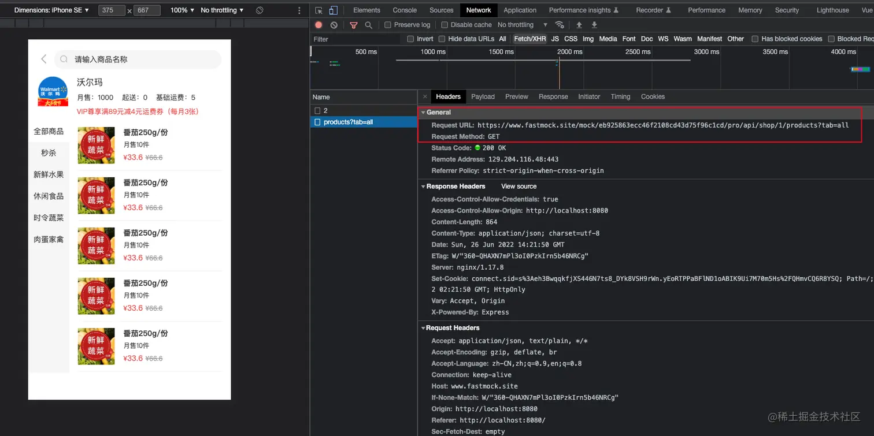Select the products?tab=all request row
The height and width of the screenshot is (436, 874).
364,122
